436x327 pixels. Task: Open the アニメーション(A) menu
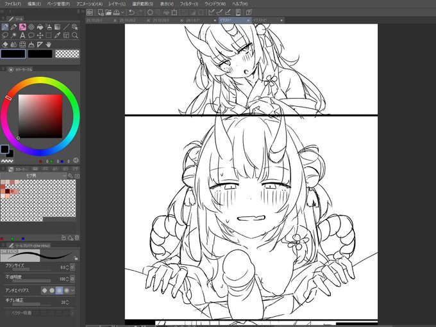[90, 4]
